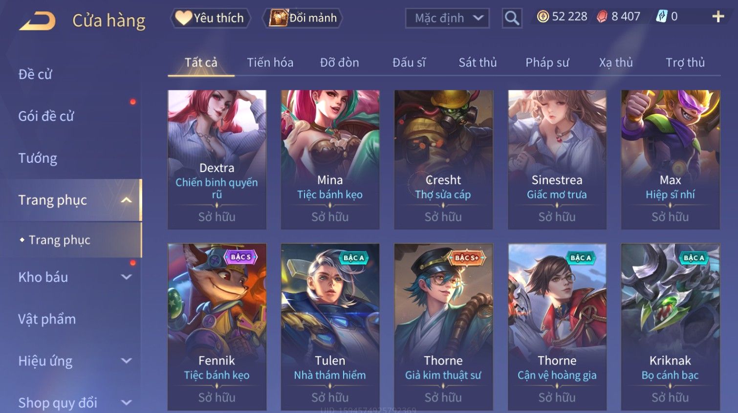Tap the red ruby currency icon
Image resolution: width=738 pixels, height=413 pixels.
pyautogui.click(x=602, y=17)
